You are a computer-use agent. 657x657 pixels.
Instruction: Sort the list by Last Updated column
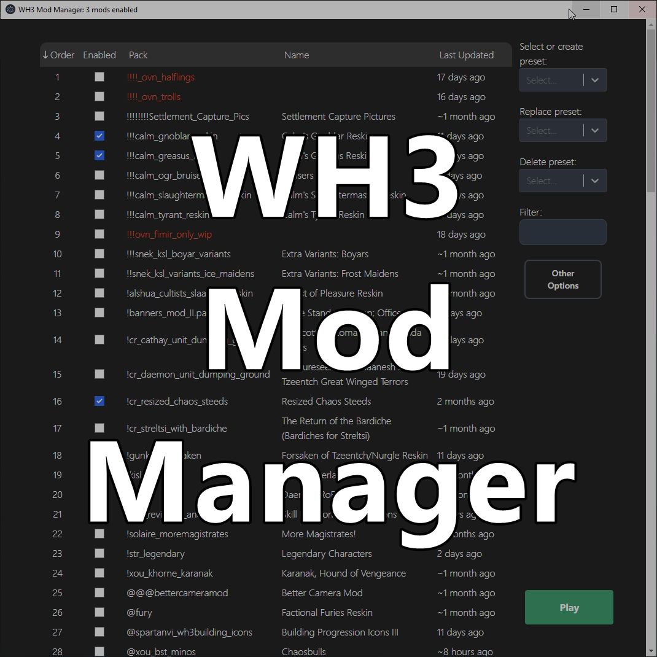click(x=467, y=55)
